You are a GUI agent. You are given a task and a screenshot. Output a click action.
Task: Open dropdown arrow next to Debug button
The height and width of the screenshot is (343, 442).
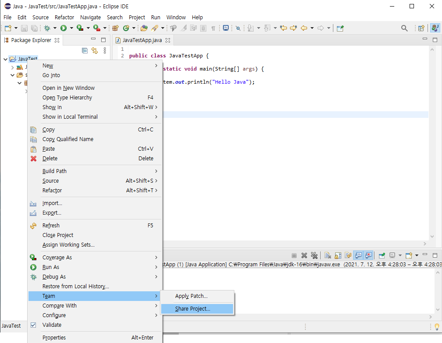(55, 28)
